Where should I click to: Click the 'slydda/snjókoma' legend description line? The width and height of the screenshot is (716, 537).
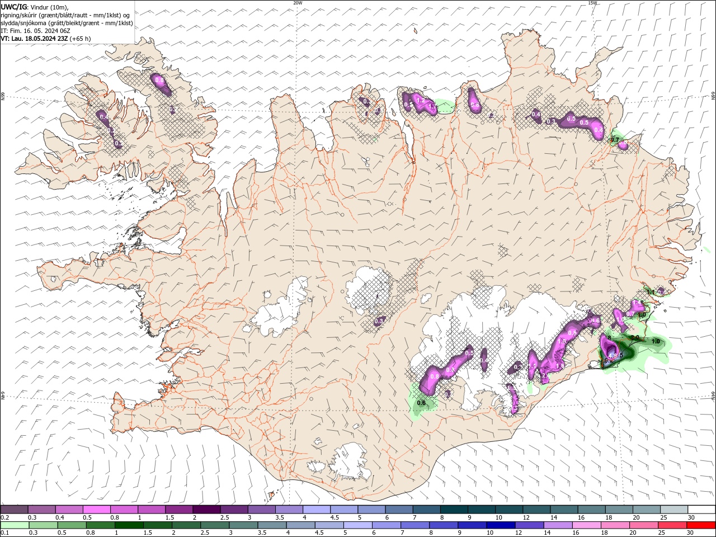pyautogui.click(x=67, y=23)
